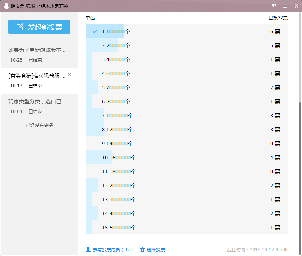The width and height of the screenshot is (302, 256).
Task: Remove the 10-13 poll using its X icon
Action: pos(69,75)
